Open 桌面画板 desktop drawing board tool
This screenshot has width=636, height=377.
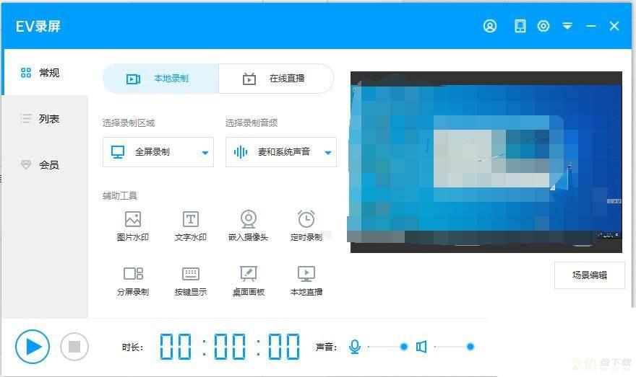248,280
